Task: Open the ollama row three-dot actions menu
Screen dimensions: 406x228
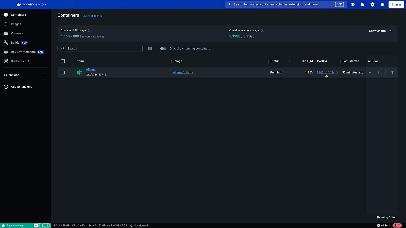Action: pyautogui.click(x=379, y=73)
